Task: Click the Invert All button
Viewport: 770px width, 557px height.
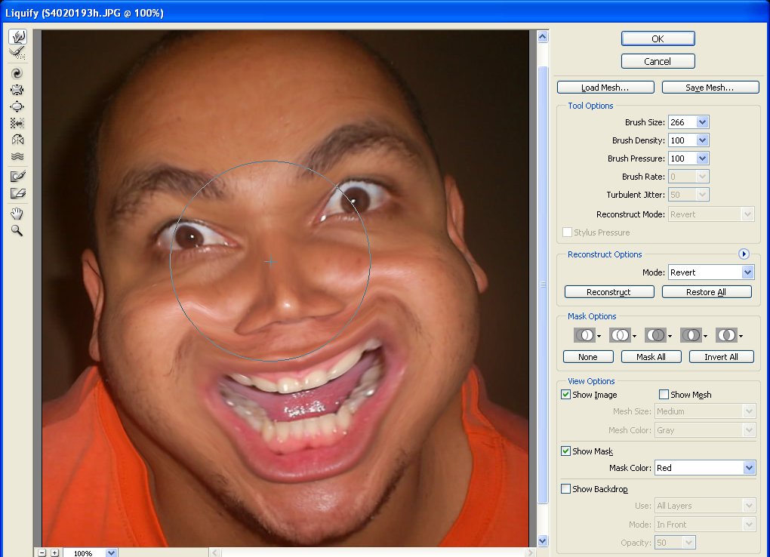Action: click(x=721, y=356)
